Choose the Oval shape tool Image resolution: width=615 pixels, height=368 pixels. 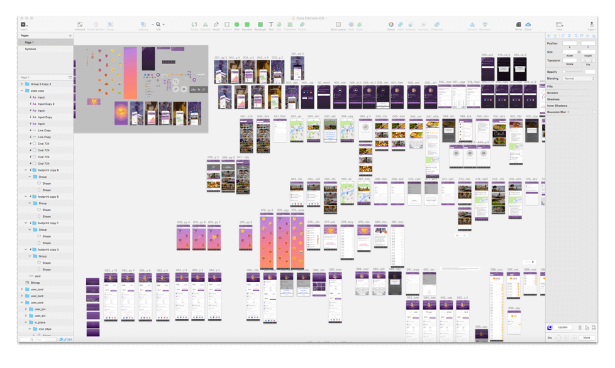click(236, 25)
